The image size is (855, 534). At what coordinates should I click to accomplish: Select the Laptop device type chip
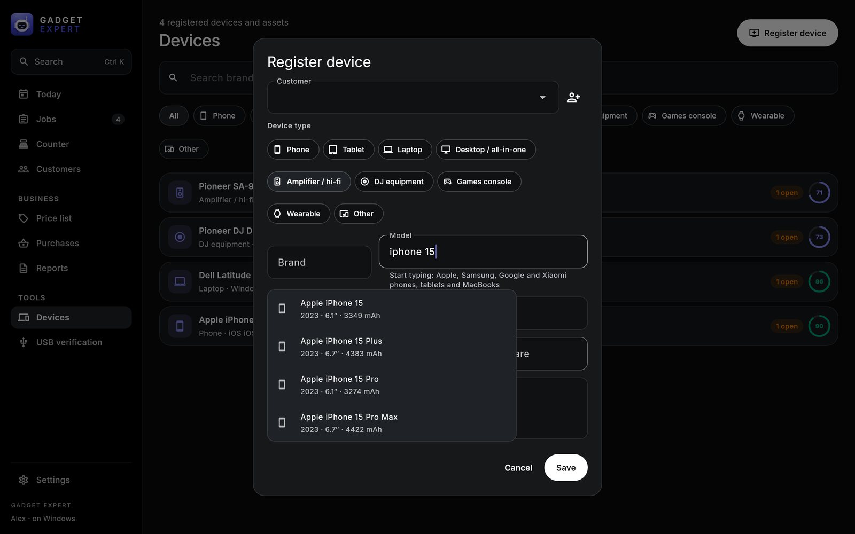tap(405, 150)
